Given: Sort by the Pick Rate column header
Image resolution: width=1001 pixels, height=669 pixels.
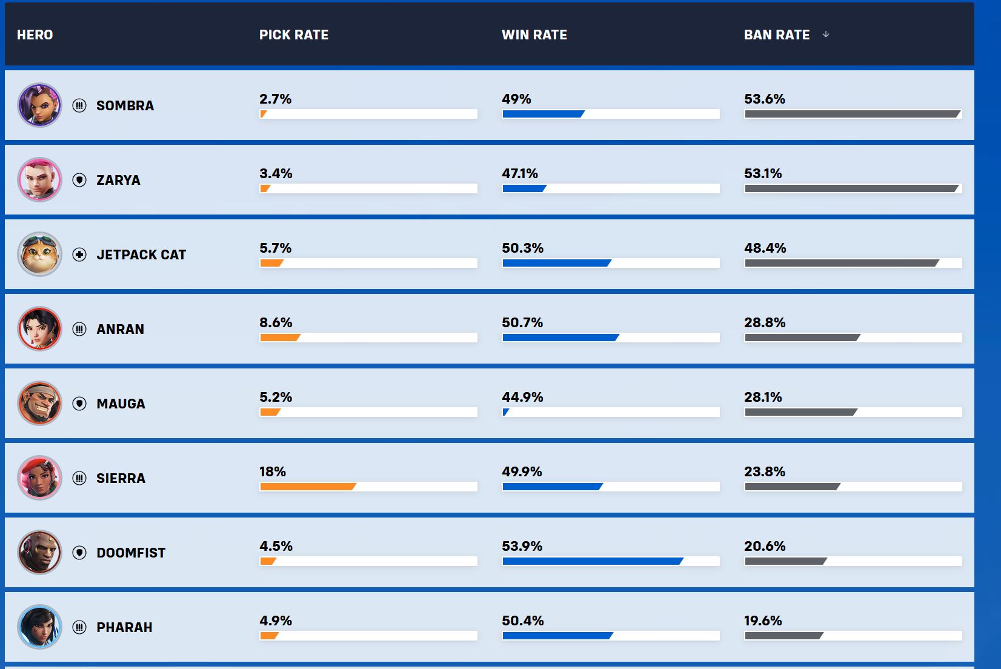Looking at the screenshot, I should 294,35.
